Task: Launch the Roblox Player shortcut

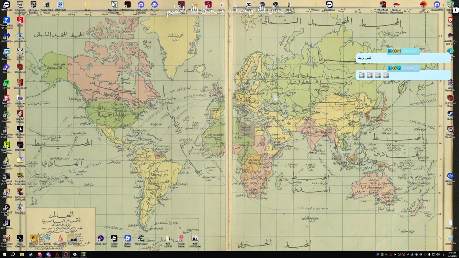Action: (x=127, y=241)
